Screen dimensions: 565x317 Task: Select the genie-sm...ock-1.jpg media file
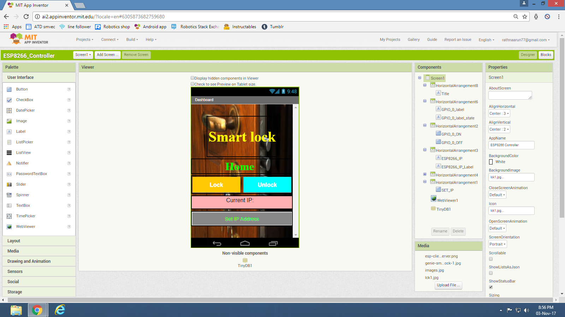[443, 263]
